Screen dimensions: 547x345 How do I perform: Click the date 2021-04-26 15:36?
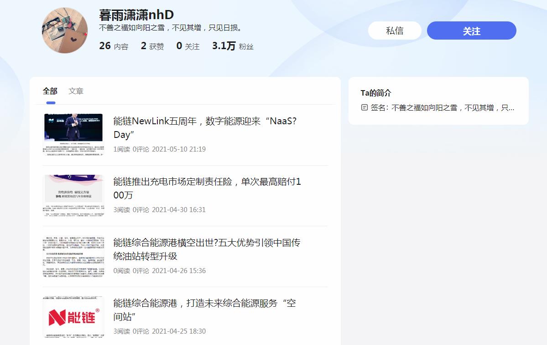point(179,271)
